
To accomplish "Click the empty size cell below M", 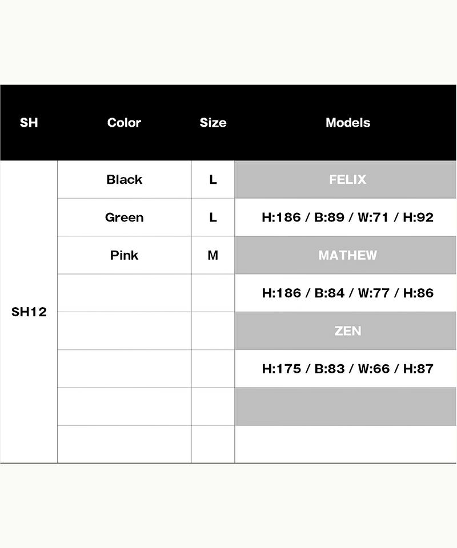I will [x=213, y=293].
